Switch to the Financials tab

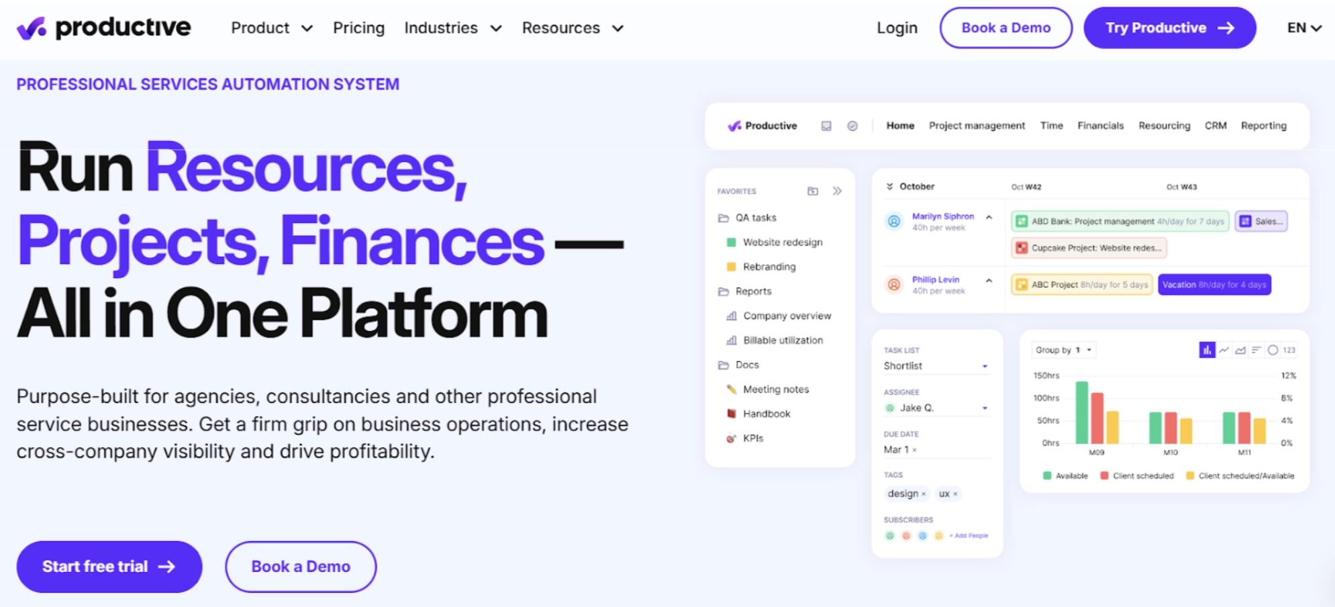click(x=1100, y=126)
